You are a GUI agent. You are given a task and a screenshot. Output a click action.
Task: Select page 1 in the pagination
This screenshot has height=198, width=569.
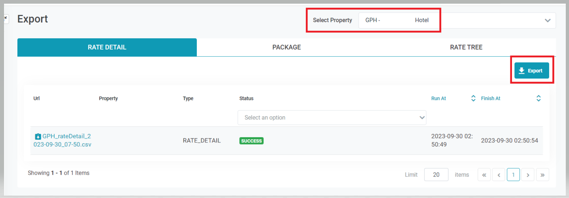[x=513, y=175]
